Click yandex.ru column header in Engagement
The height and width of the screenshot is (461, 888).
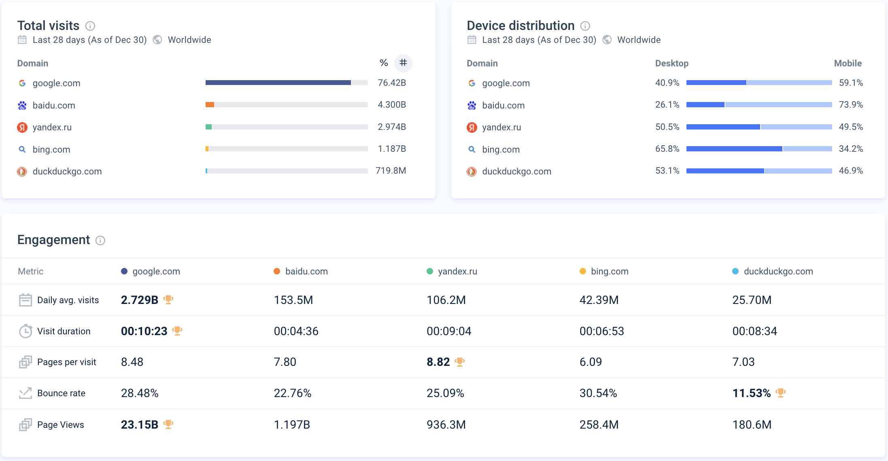[x=452, y=271]
